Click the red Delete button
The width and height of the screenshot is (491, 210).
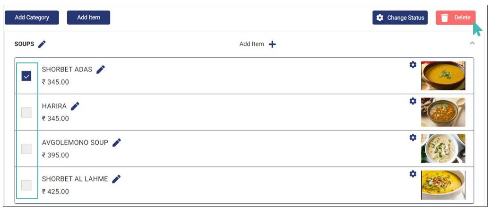point(456,18)
